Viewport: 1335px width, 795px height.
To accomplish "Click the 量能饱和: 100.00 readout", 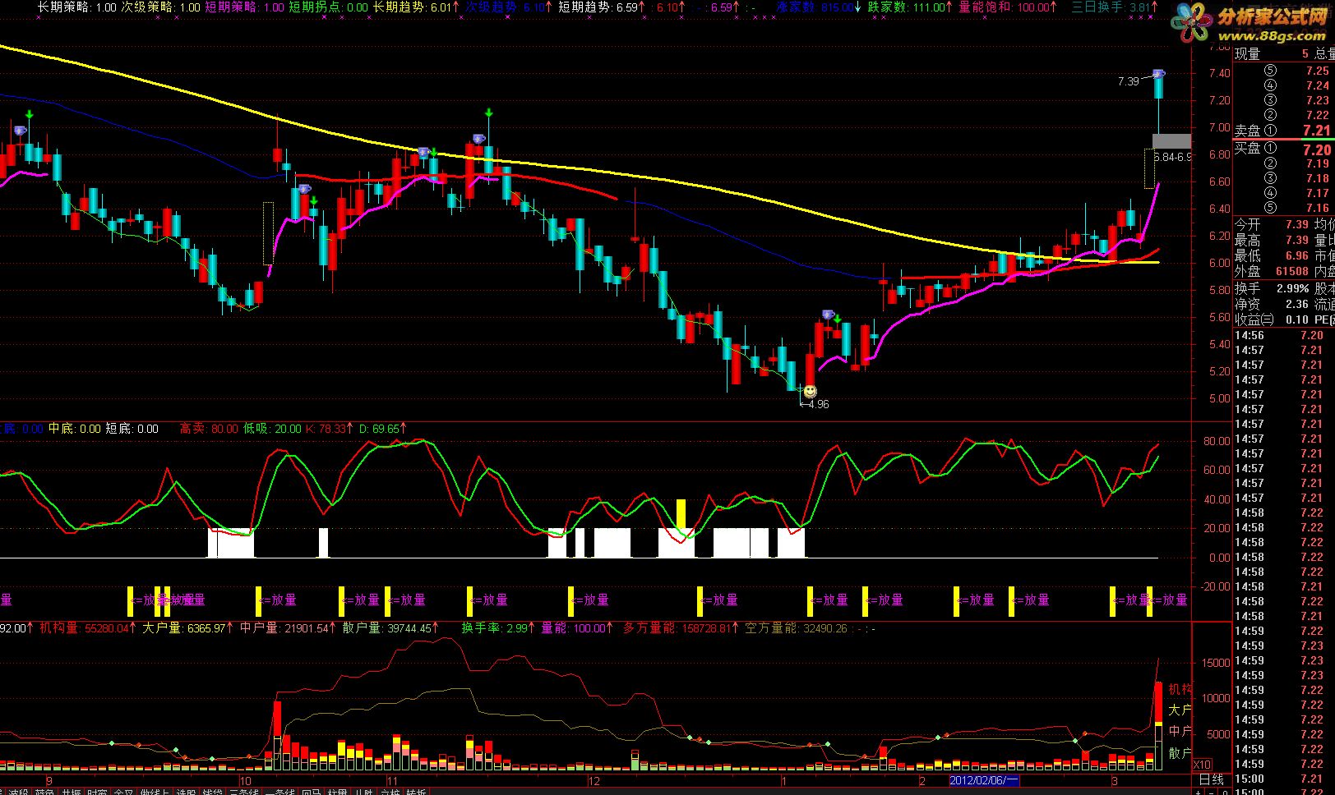I will 1009,7.
